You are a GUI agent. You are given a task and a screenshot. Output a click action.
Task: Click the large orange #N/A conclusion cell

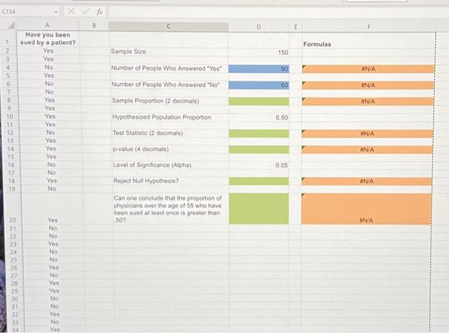(x=366, y=209)
